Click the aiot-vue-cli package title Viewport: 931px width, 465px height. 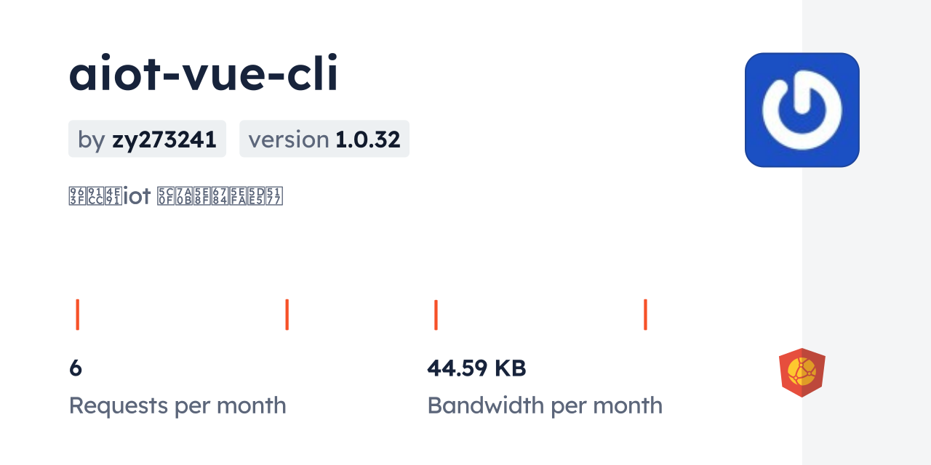(204, 75)
